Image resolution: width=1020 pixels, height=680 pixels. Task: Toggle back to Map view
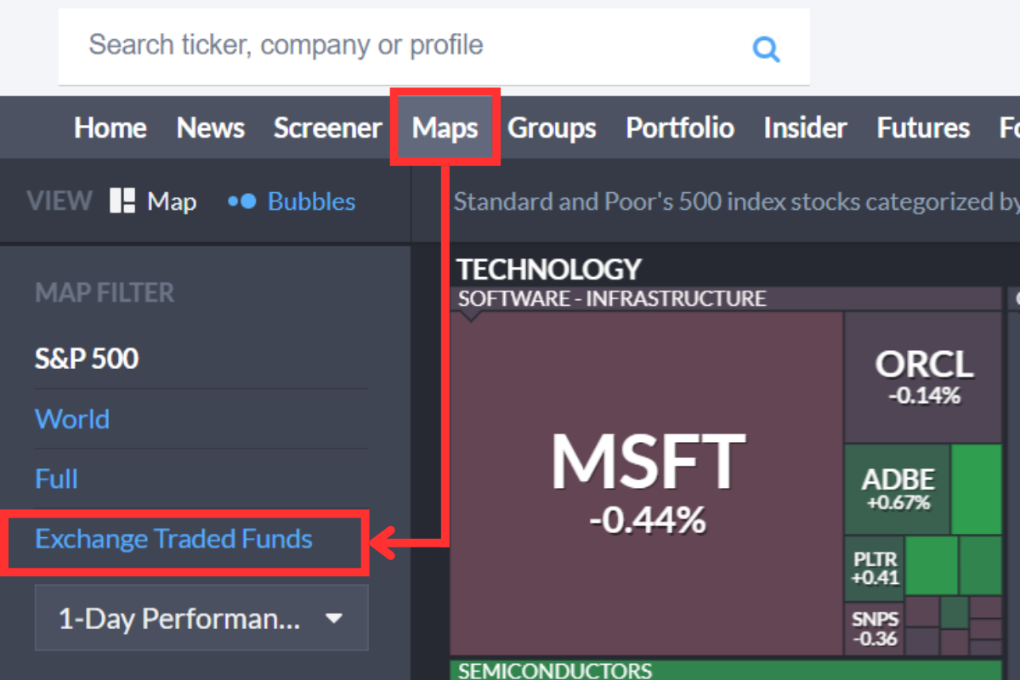[x=153, y=201]
